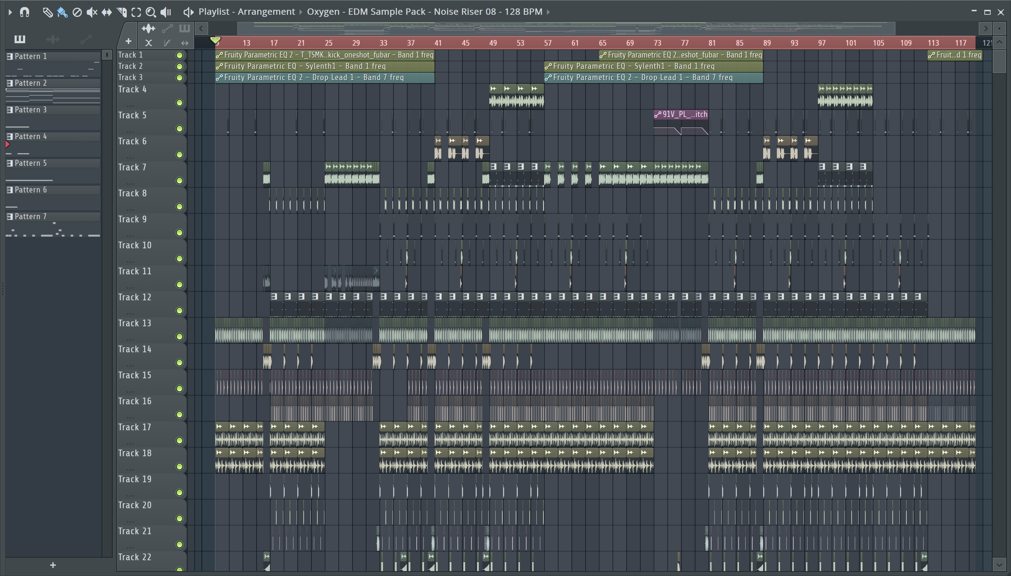Click the green playhead position marker

point(215,40)
